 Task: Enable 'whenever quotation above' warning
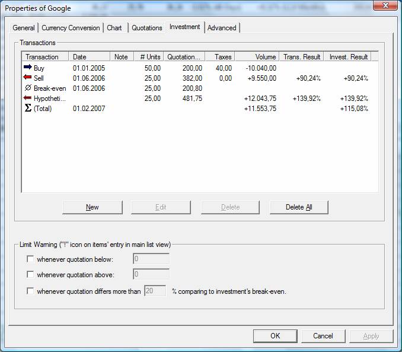coord(30,274)
